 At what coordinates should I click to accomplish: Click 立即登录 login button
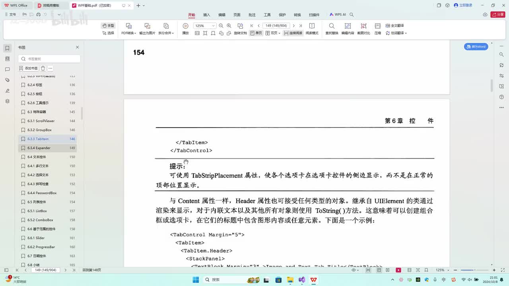click(463, 5)
